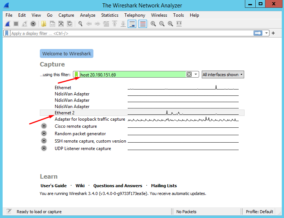
Task: Click green capture filter bookmark icon
Action: (76, 74)
